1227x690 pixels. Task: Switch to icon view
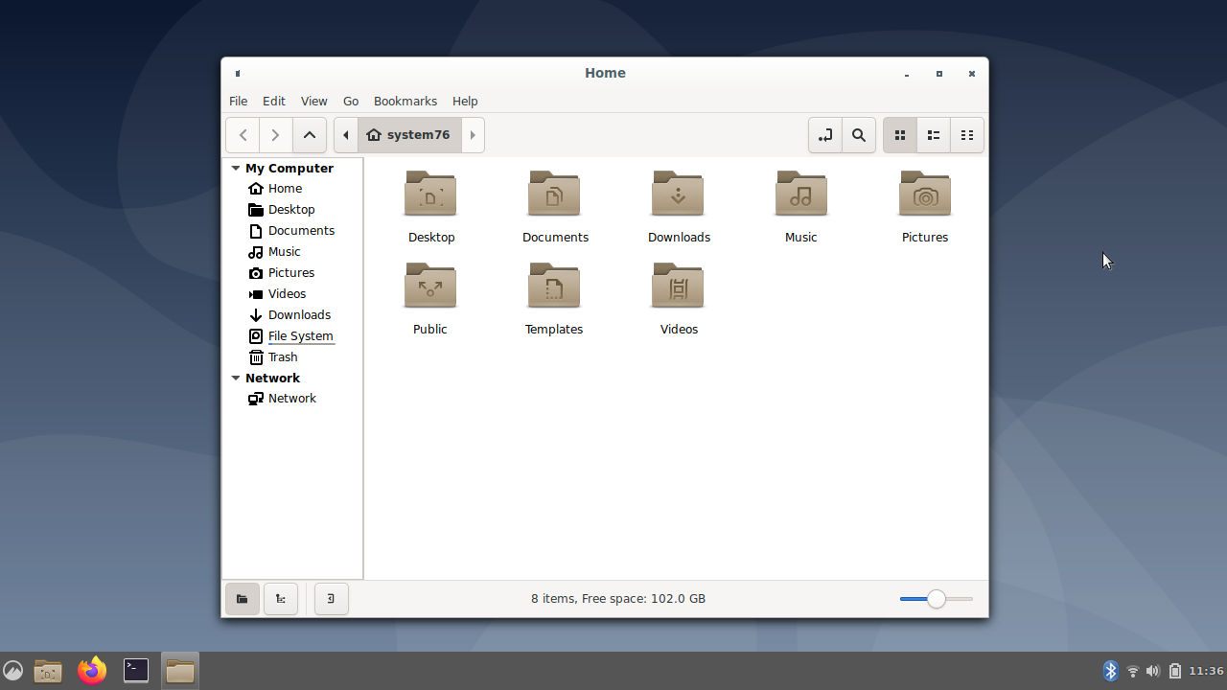(x=899, y=135)
